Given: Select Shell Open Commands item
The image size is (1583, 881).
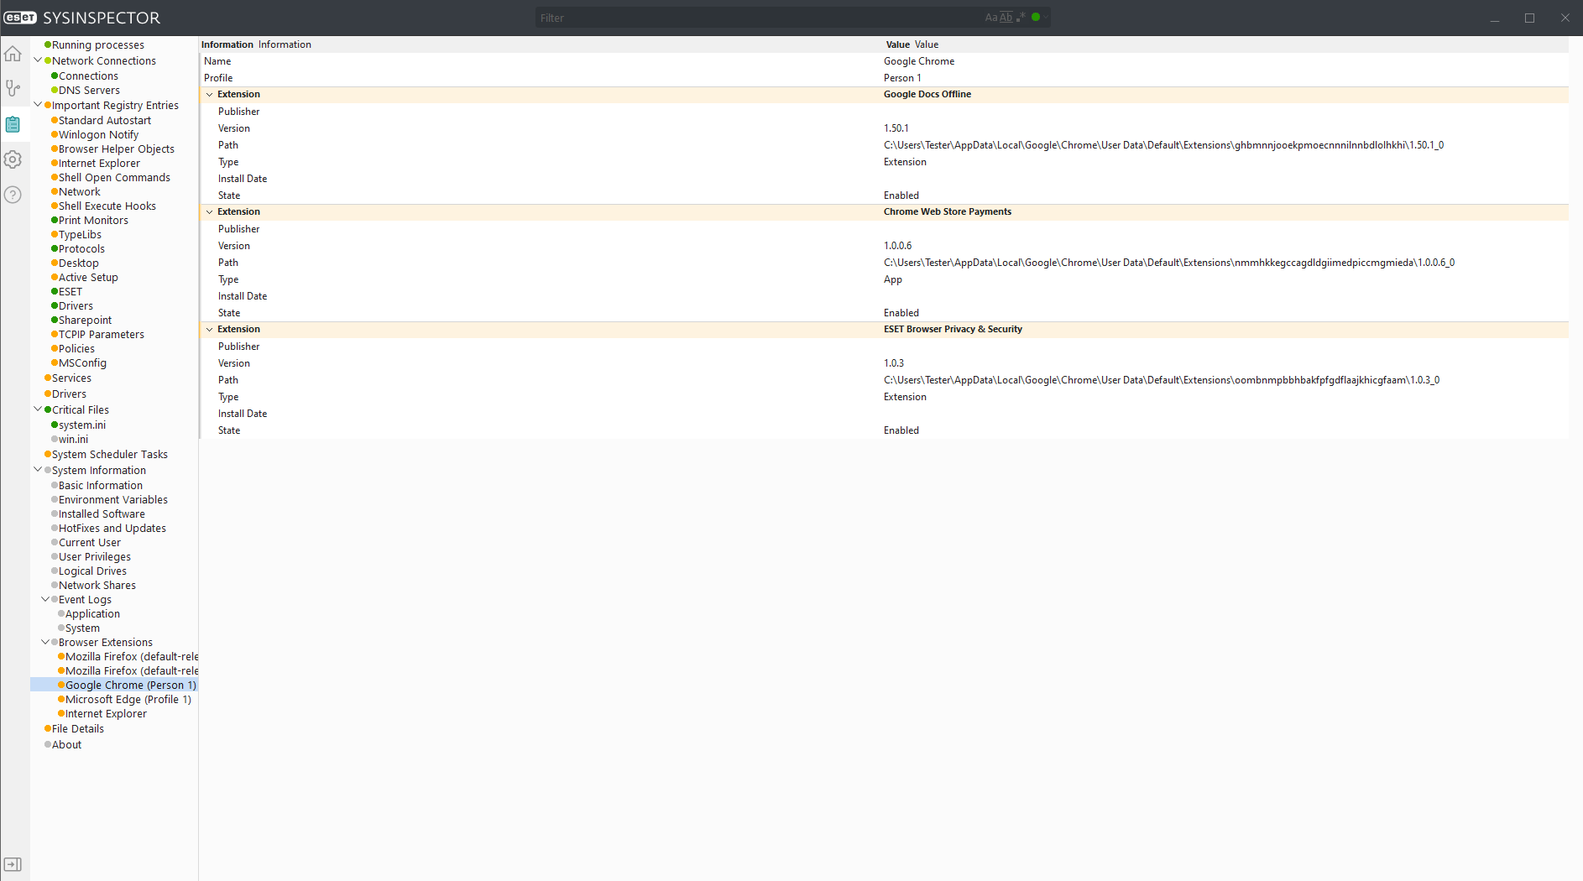Looking at the screenshot, I should 114,178.
